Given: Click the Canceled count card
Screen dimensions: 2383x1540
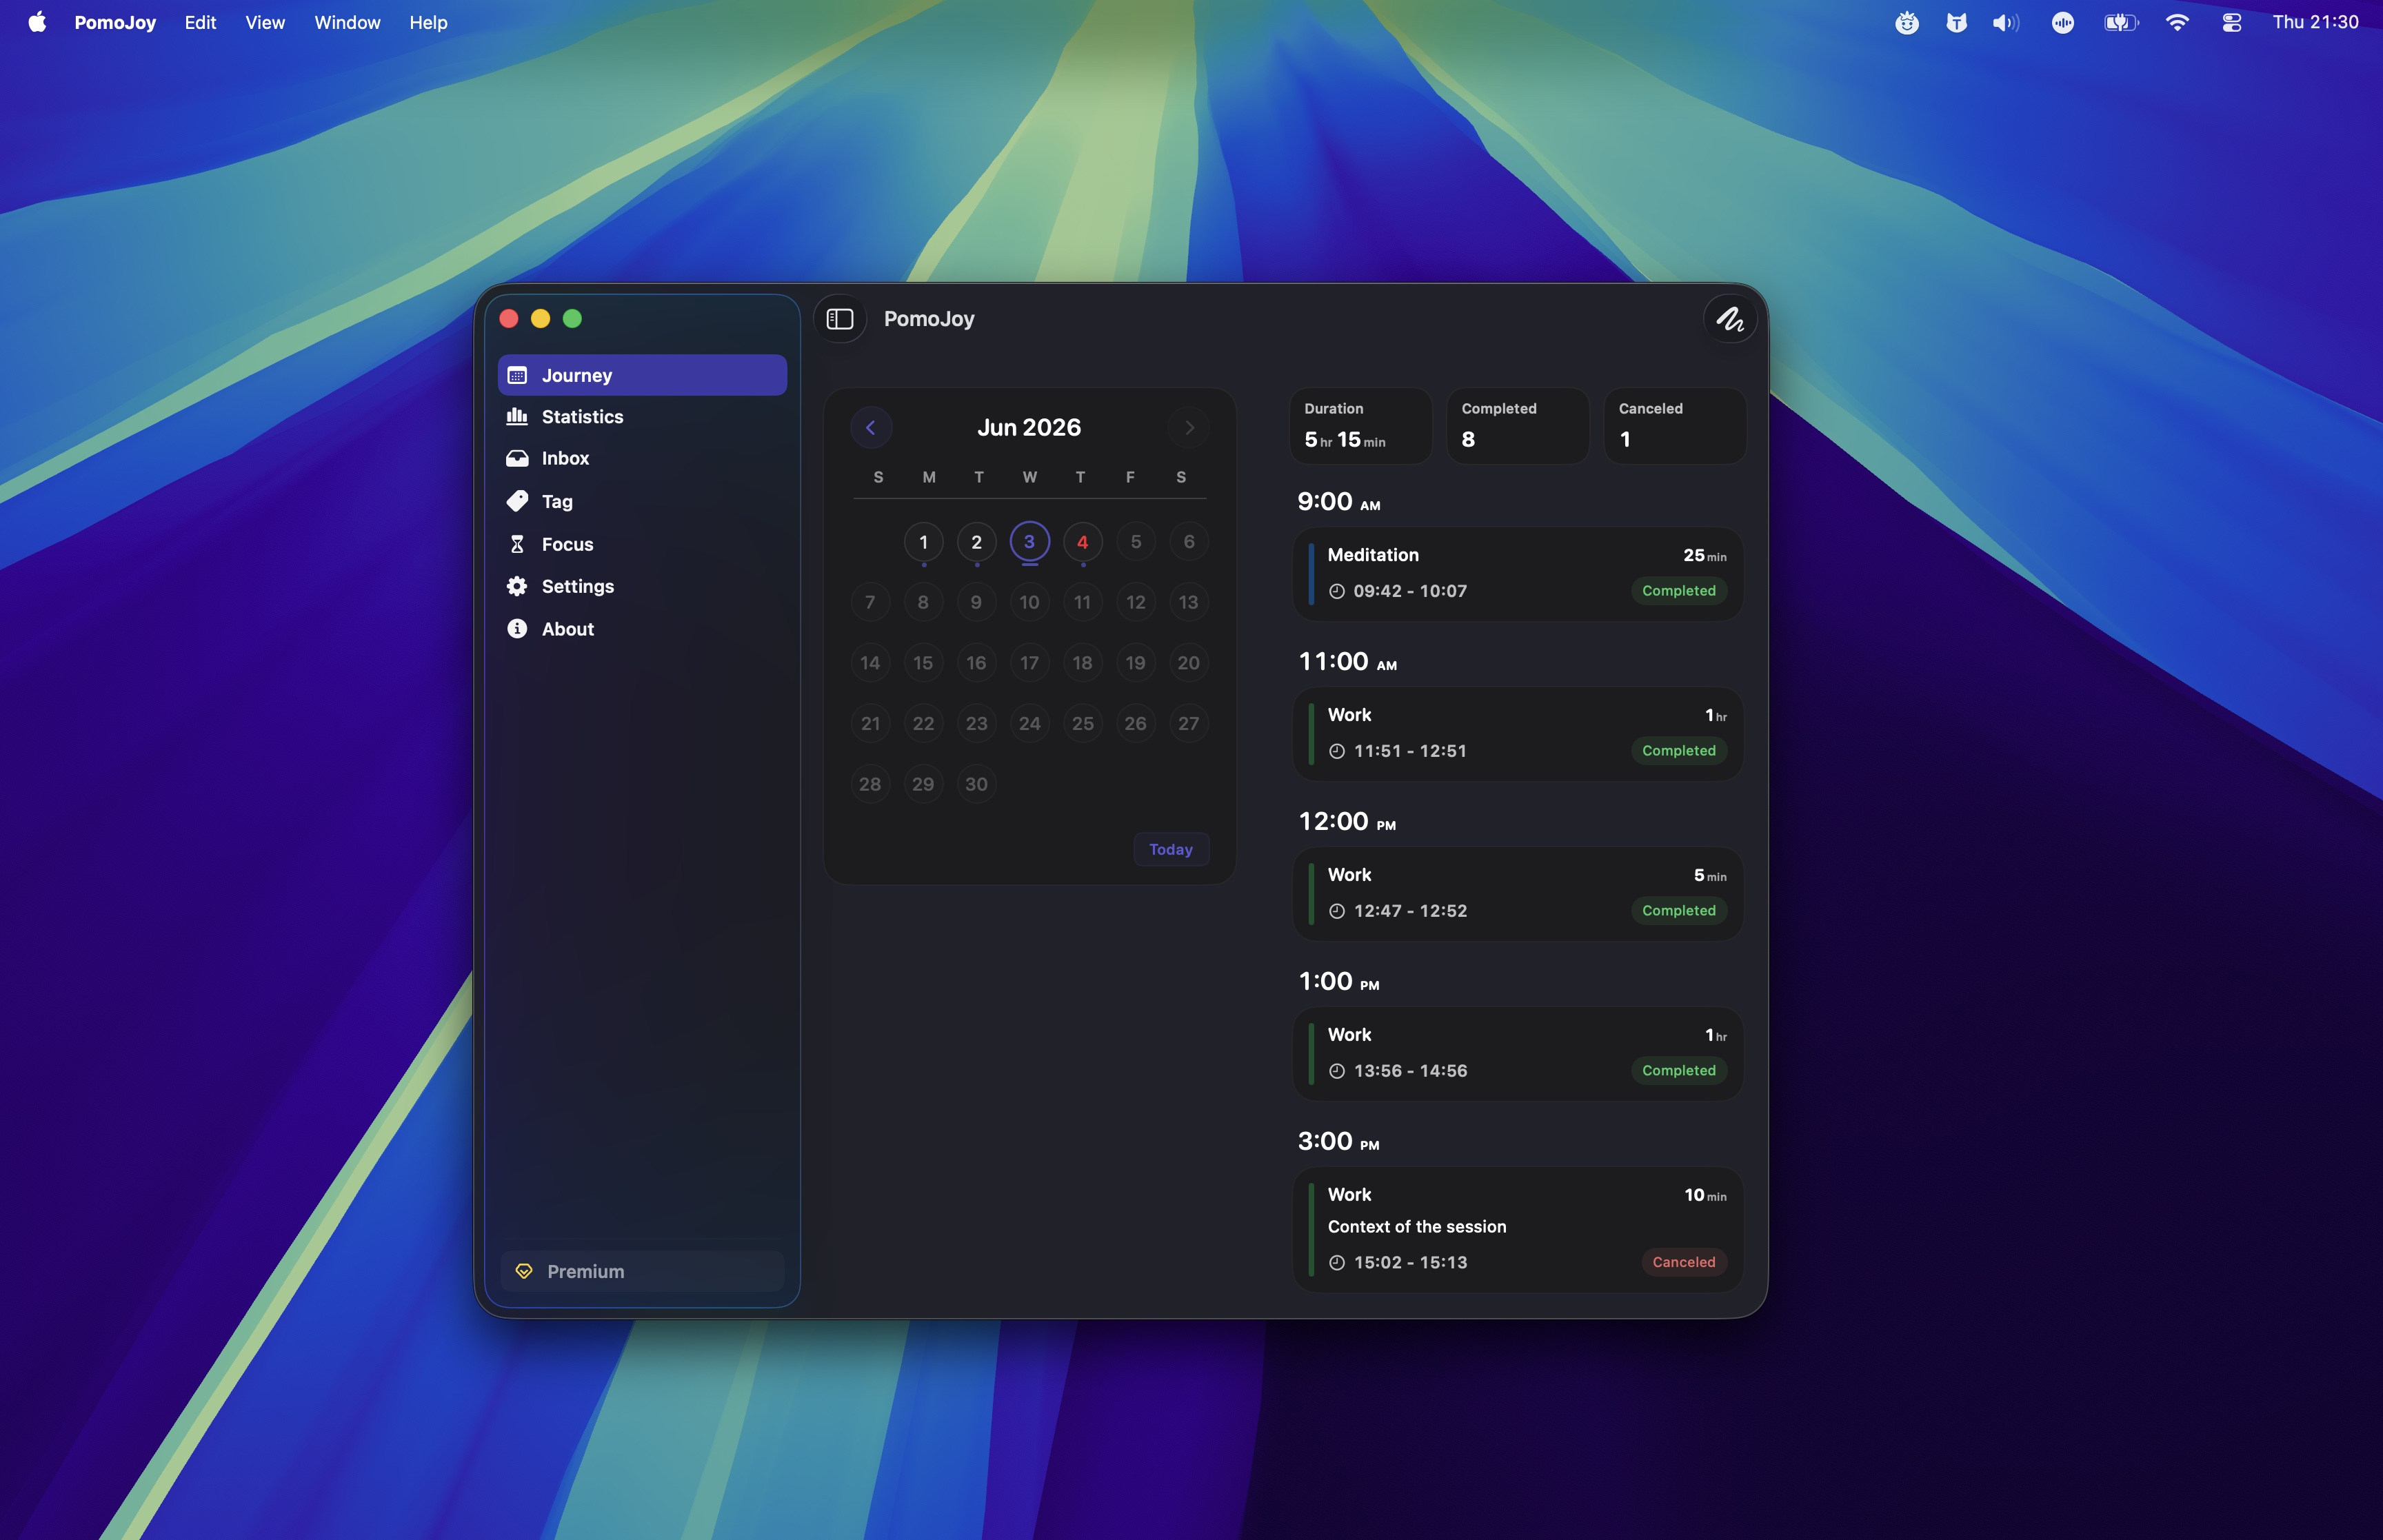Looking at the screenshot, I should click(1675, 426).
